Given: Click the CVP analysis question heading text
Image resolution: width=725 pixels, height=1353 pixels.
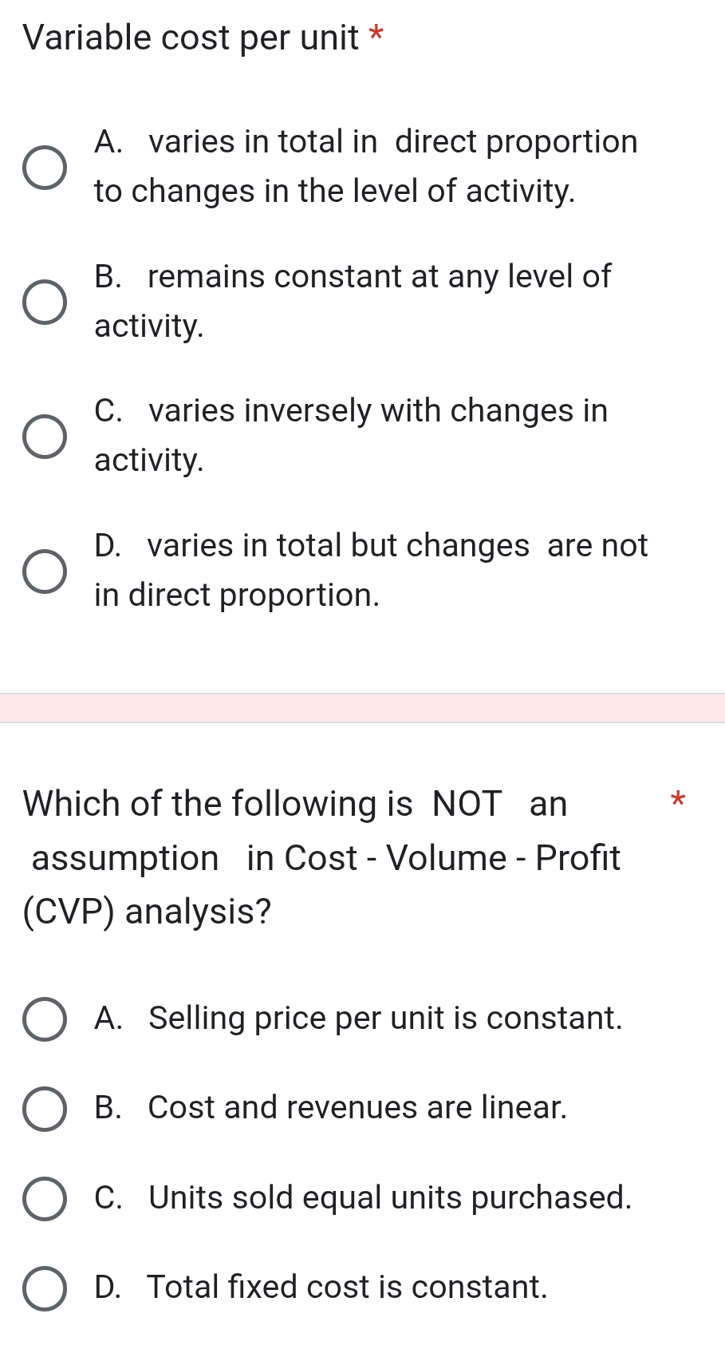Looking at the screenshot, I should (x=321, y=857).
